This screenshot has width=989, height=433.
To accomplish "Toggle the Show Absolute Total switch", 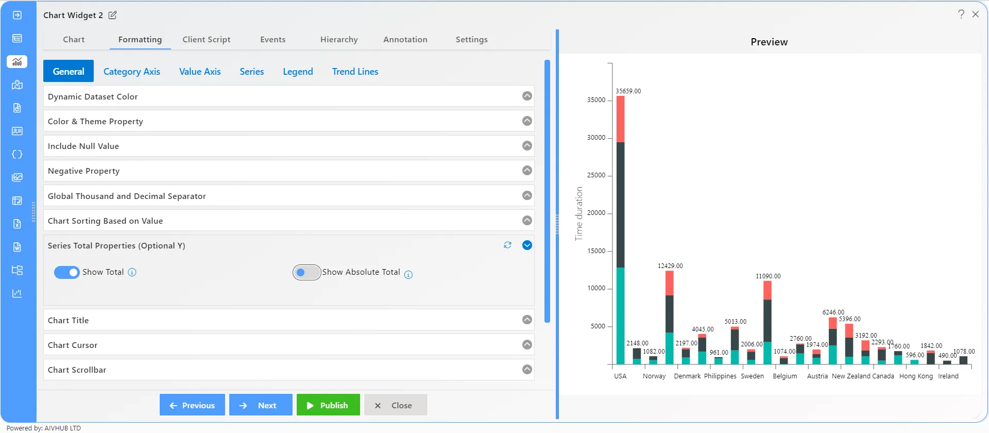I will click(306, 272).
